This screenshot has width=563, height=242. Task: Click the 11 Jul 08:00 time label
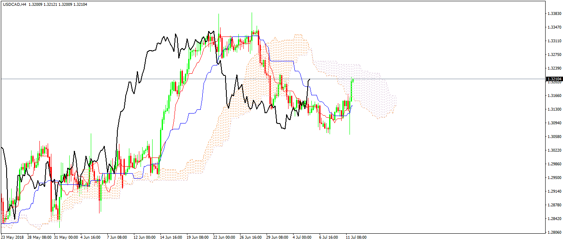pos(357,238)
